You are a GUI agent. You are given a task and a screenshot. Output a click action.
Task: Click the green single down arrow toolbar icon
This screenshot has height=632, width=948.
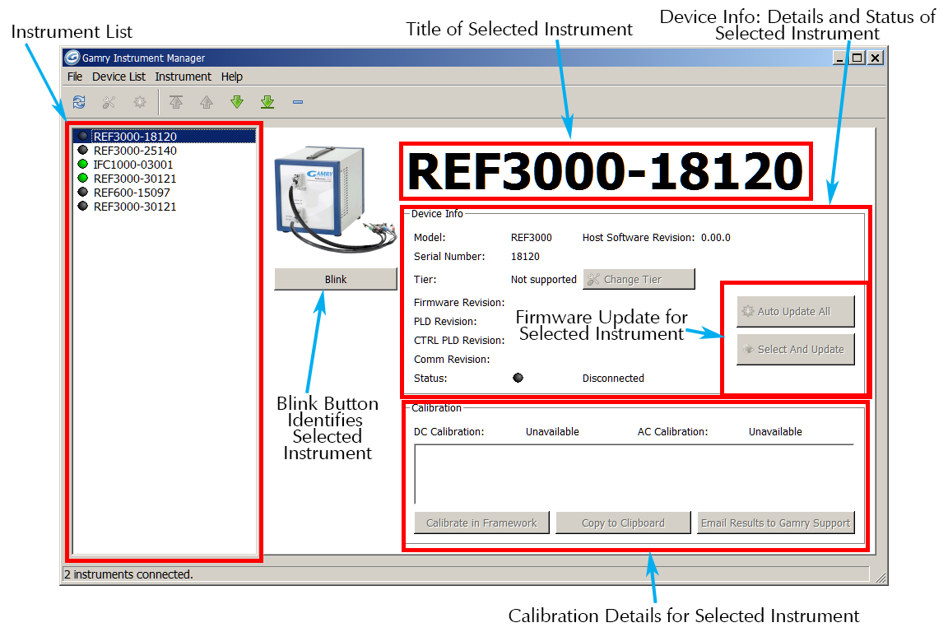237,102
